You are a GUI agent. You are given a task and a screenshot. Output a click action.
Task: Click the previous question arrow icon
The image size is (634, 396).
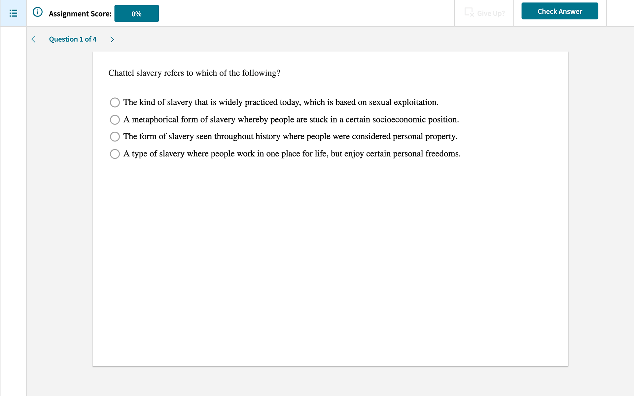click(34, 40)
